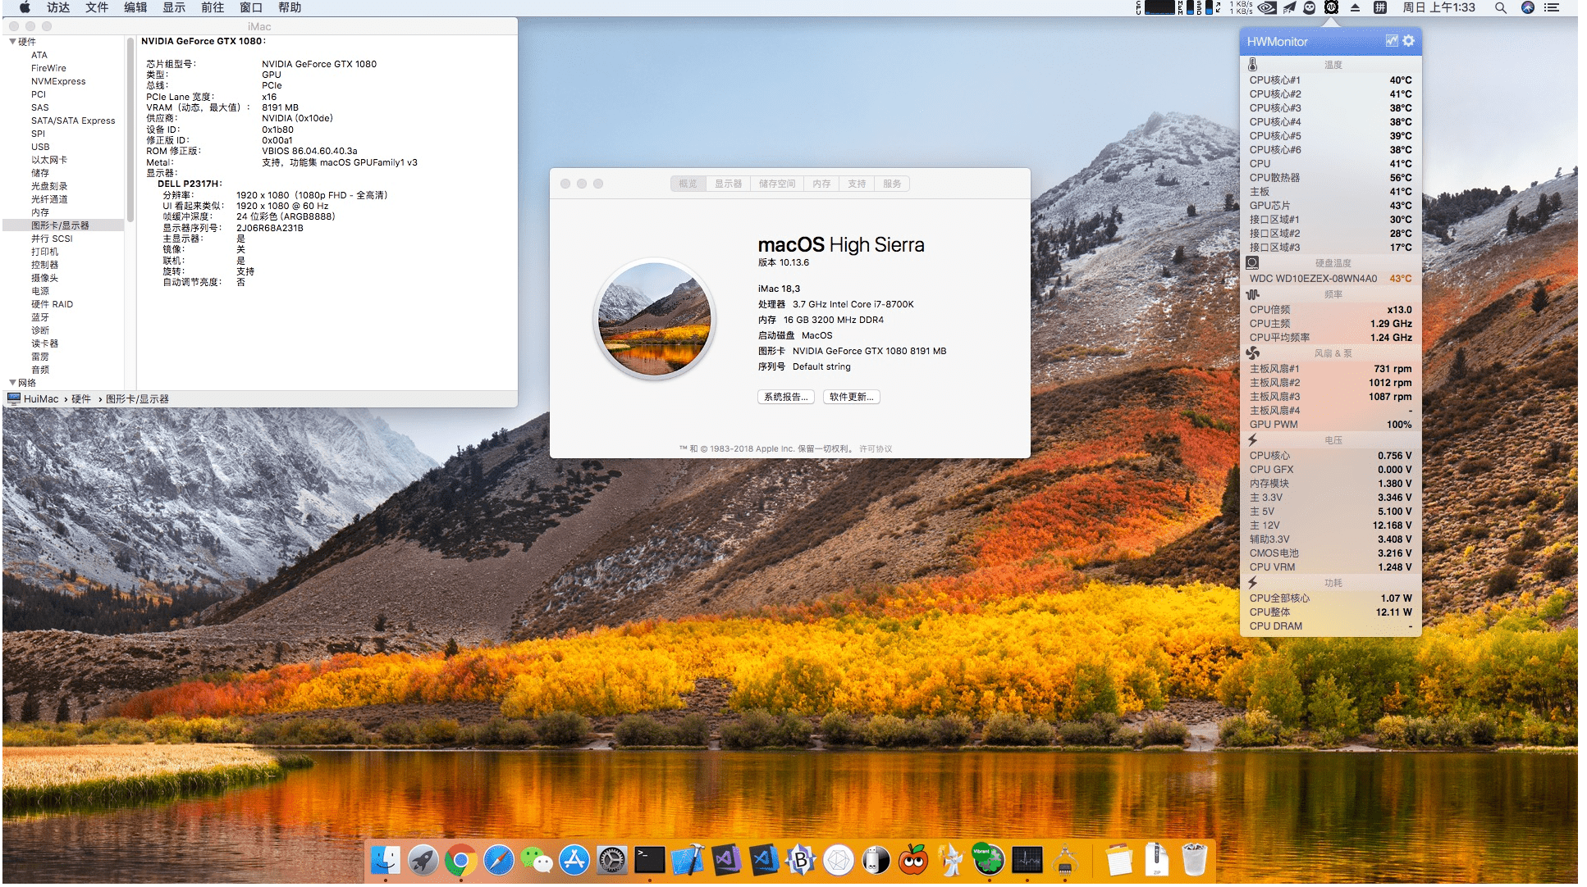1587x887 pixels.
Task: Open Finder from the Dock
Action: point(385,860)
